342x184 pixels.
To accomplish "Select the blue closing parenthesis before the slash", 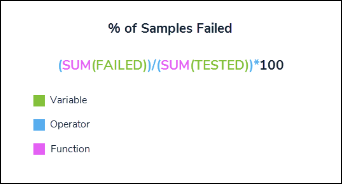I will point(149,65).
